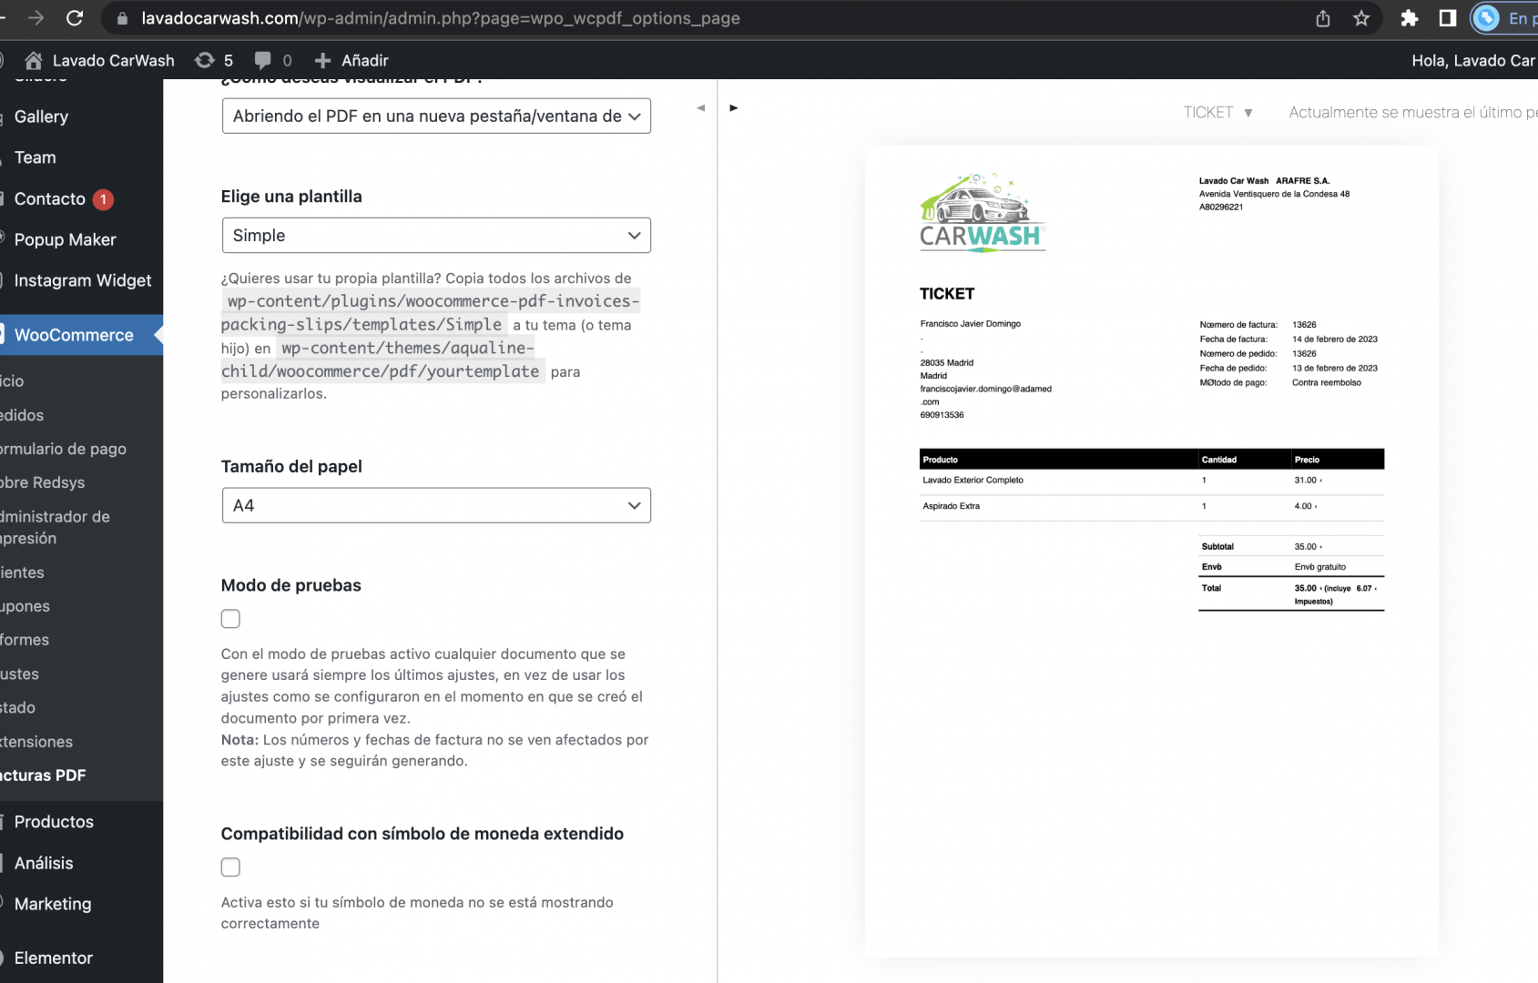Toggle the browser side panel icon
This screenshot has height=983, width=1538.
click(x=1448, y=18)
